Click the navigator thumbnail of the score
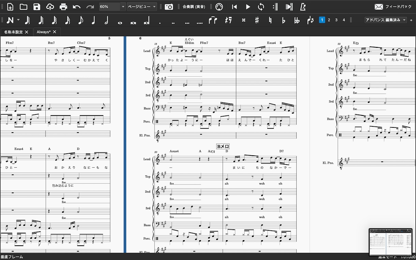 [x=390, y=242]
